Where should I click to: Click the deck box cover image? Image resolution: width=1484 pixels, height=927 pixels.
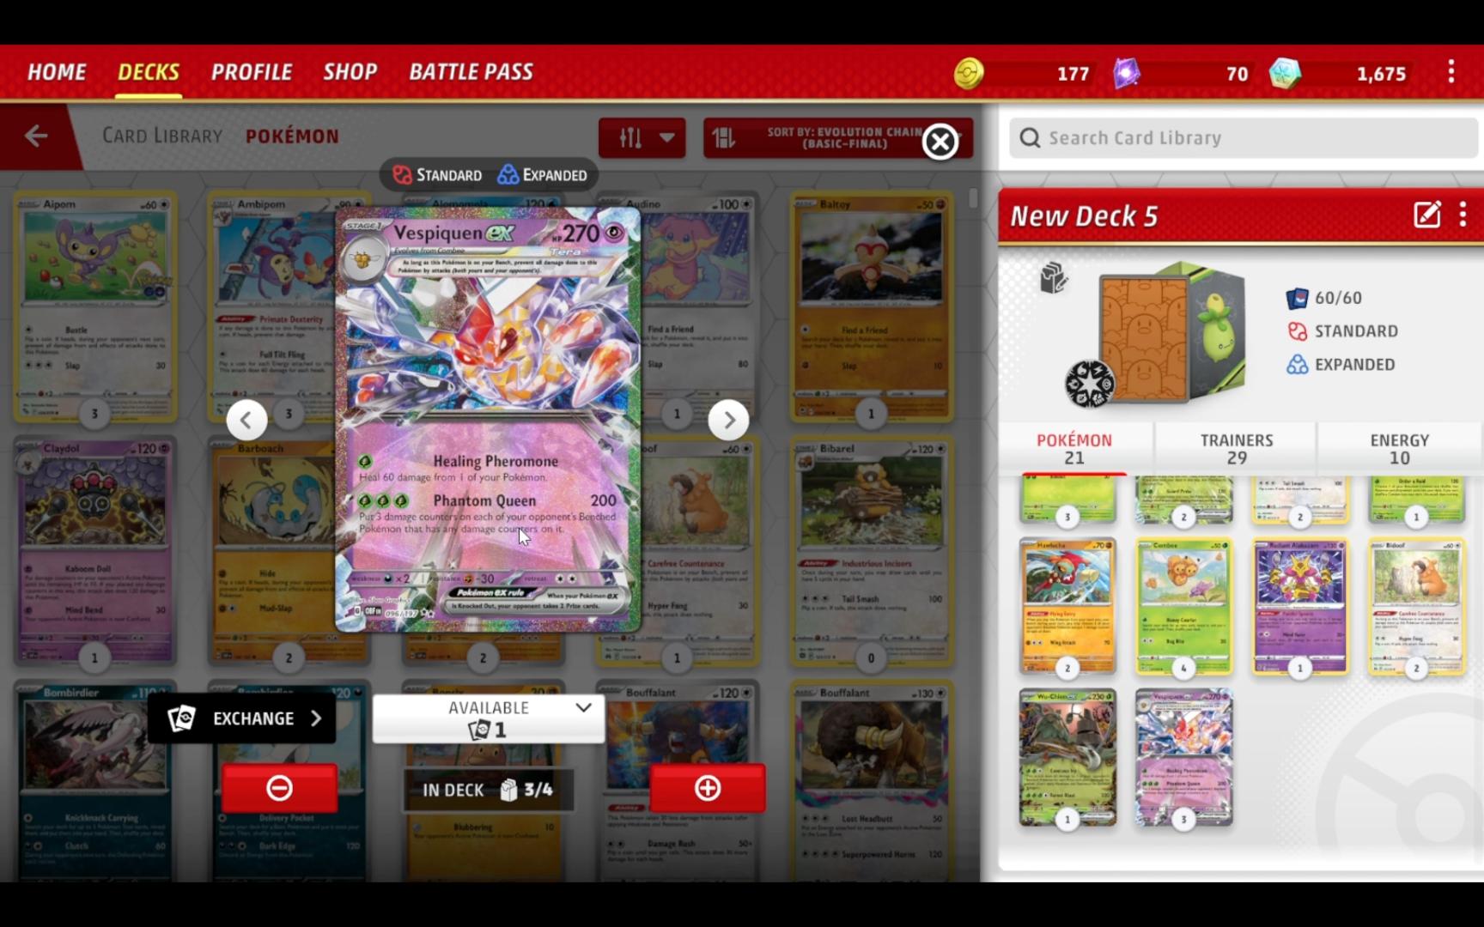point(1172,335)
